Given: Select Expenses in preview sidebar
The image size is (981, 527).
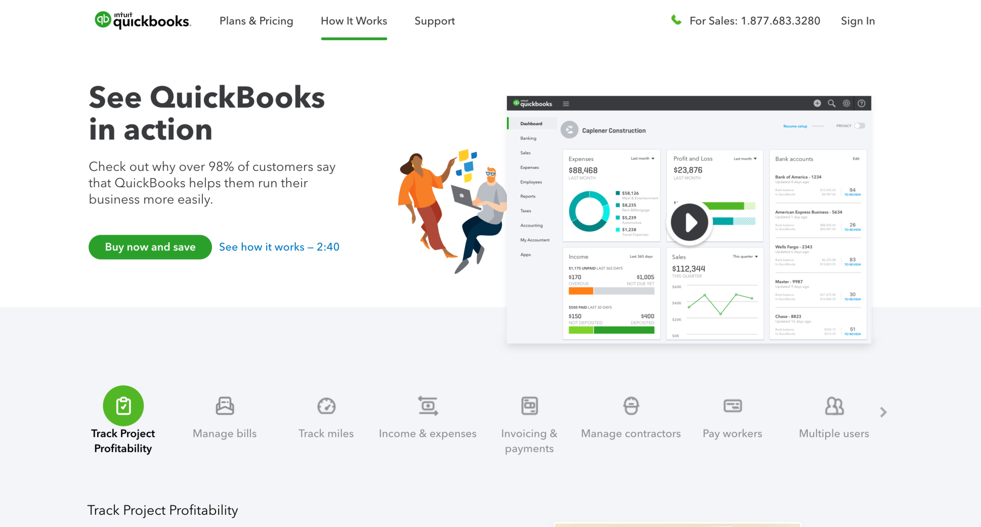Looking at the screenshot, I should (x=529, y=167).
